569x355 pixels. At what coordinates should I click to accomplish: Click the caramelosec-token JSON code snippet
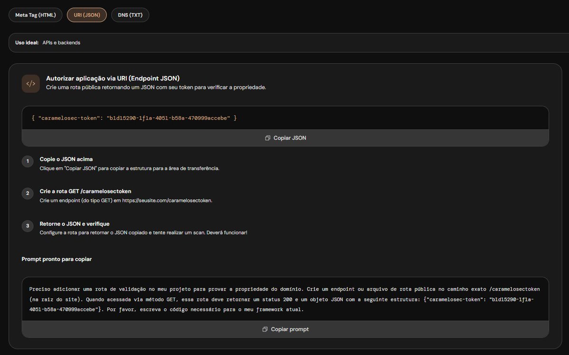click(x=134, y=118)
